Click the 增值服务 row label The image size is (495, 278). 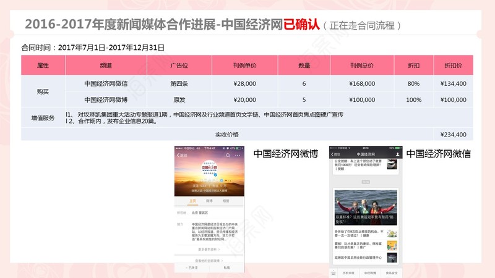(x=43, y=118)
